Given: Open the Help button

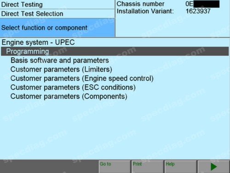Looking at the screenshot, I should click(x=181, y=167).
